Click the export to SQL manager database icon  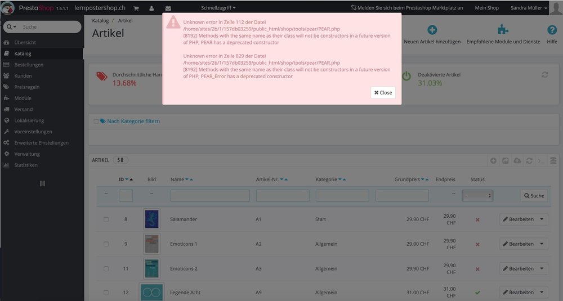553,160
